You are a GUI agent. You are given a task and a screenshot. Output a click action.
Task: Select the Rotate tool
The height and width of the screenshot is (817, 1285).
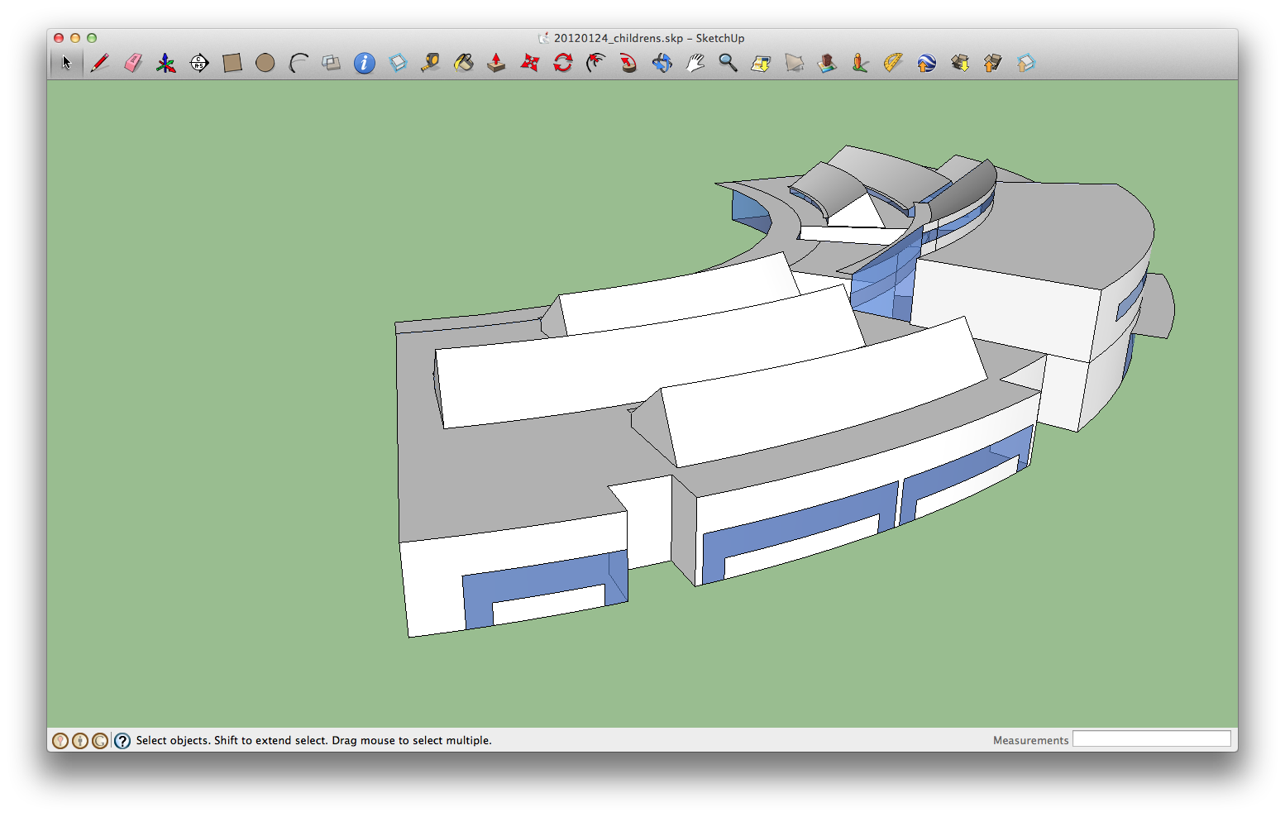[563, 63]
